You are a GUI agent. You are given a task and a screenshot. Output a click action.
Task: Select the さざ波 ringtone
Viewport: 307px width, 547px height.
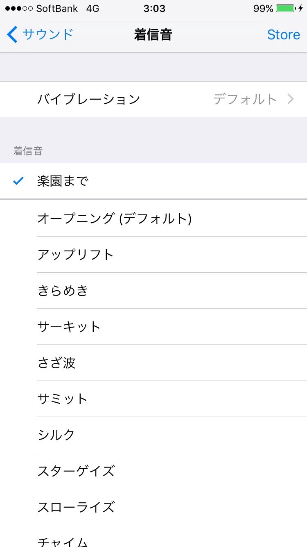(x=153, y=362)
